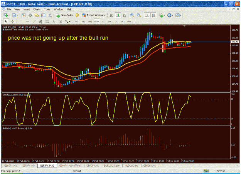The height and width of the screenshot is (174, 241).
Task: Pick the trendline drawing tool
Action: click(34, 22)
